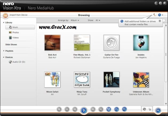Collapse the Library tree section

(3, 22)
